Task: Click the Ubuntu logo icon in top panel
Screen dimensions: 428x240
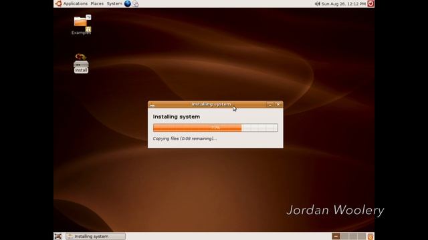Action: tap(58, 3)
